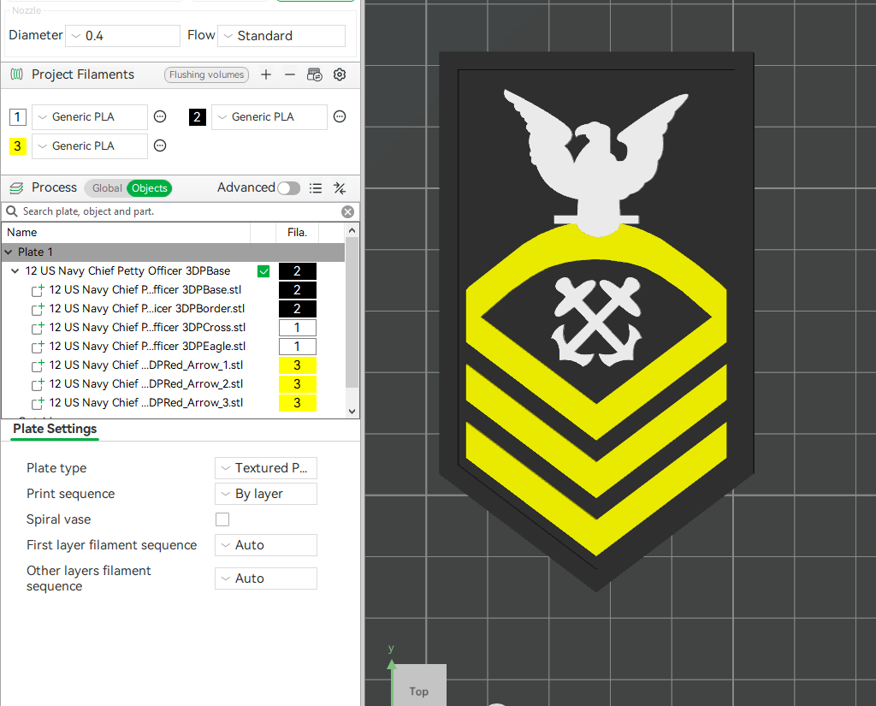Collapse the 12 US Navy Chief Petty Officer tree
The width and height of the screenshot is (876, 706).
point(14,270)
